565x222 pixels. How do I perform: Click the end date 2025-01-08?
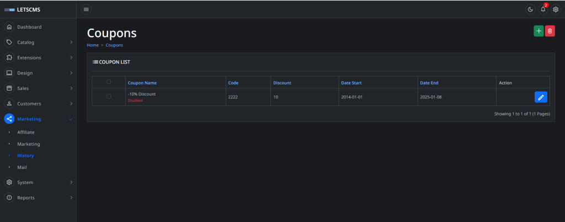pos(431,97)
